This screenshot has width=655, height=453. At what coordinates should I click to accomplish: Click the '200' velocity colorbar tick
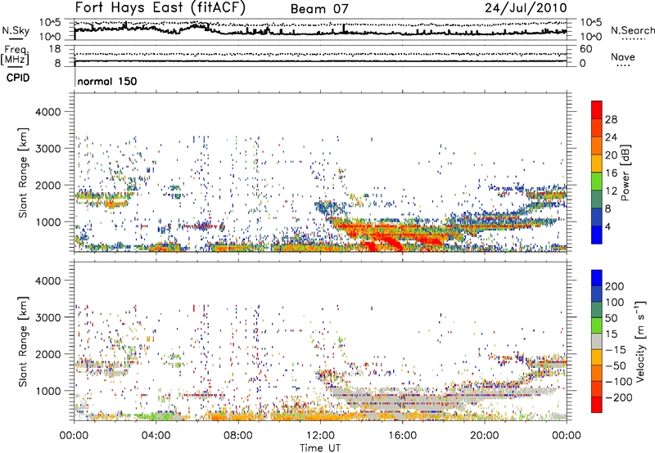(615, 286)
